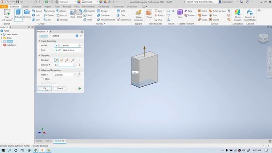Select the Revolve tool
This screenshot has width=272, height=153.
tap(27, 14)
